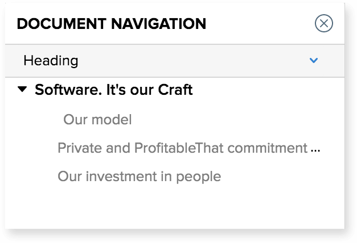The width and height of the screenshot is (357, 243).
Task: Close the Document Navigation panel
Action: (x=323, y=23)
